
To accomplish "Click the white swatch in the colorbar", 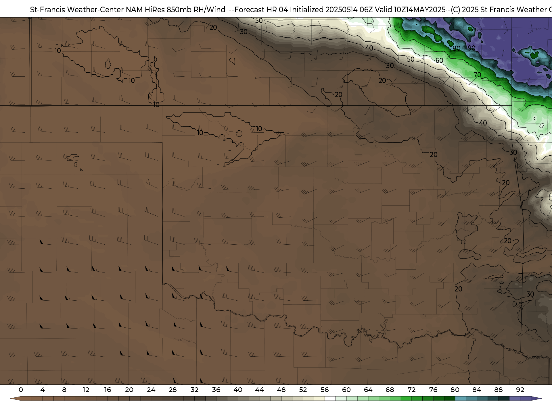I will [x=330, y=399].
